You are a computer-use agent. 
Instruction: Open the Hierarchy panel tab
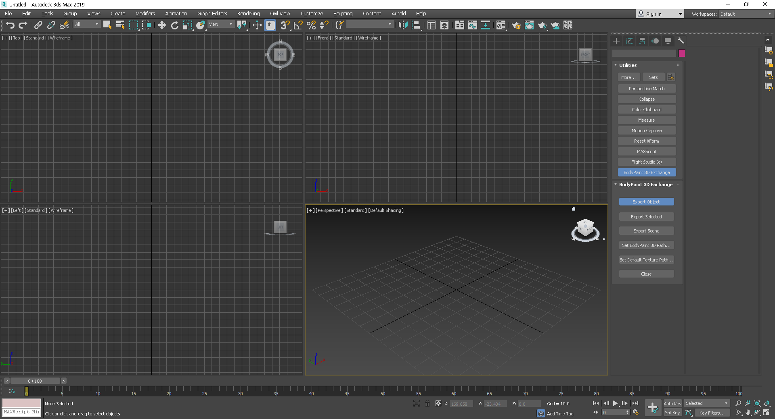click(642, 41)
